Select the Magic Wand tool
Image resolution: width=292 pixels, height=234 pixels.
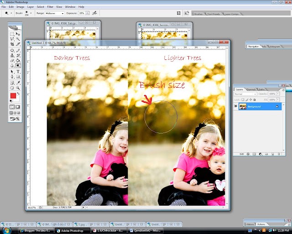coord(18,39)
